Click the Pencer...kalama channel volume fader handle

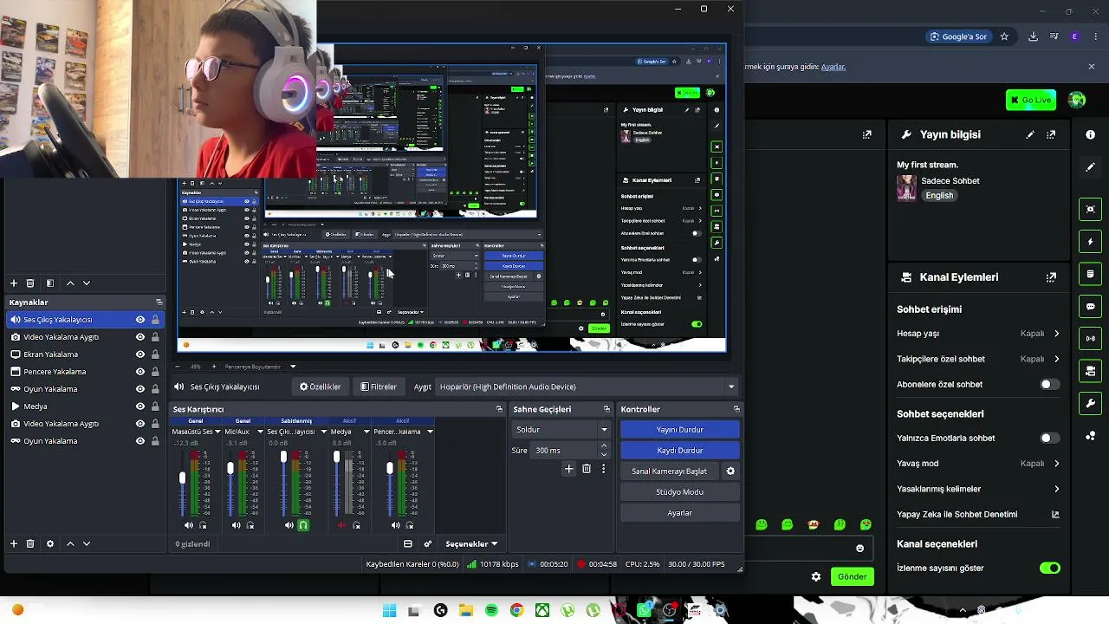390,469
